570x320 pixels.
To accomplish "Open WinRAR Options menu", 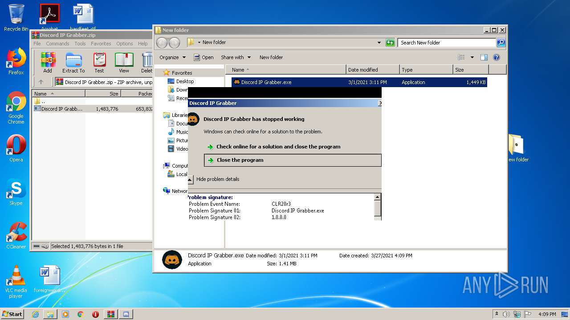I will (125, 44).
